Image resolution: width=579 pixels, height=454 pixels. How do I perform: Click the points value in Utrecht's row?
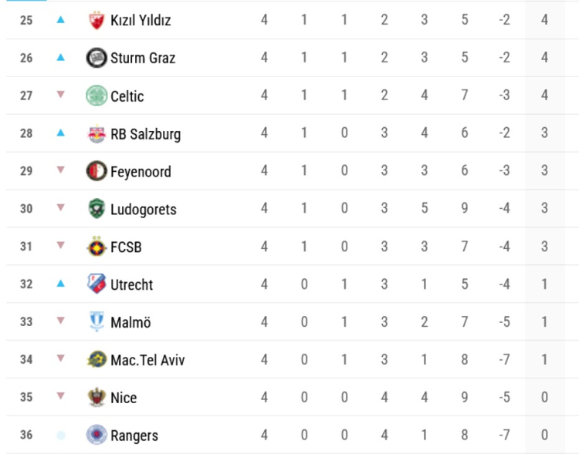544,284
